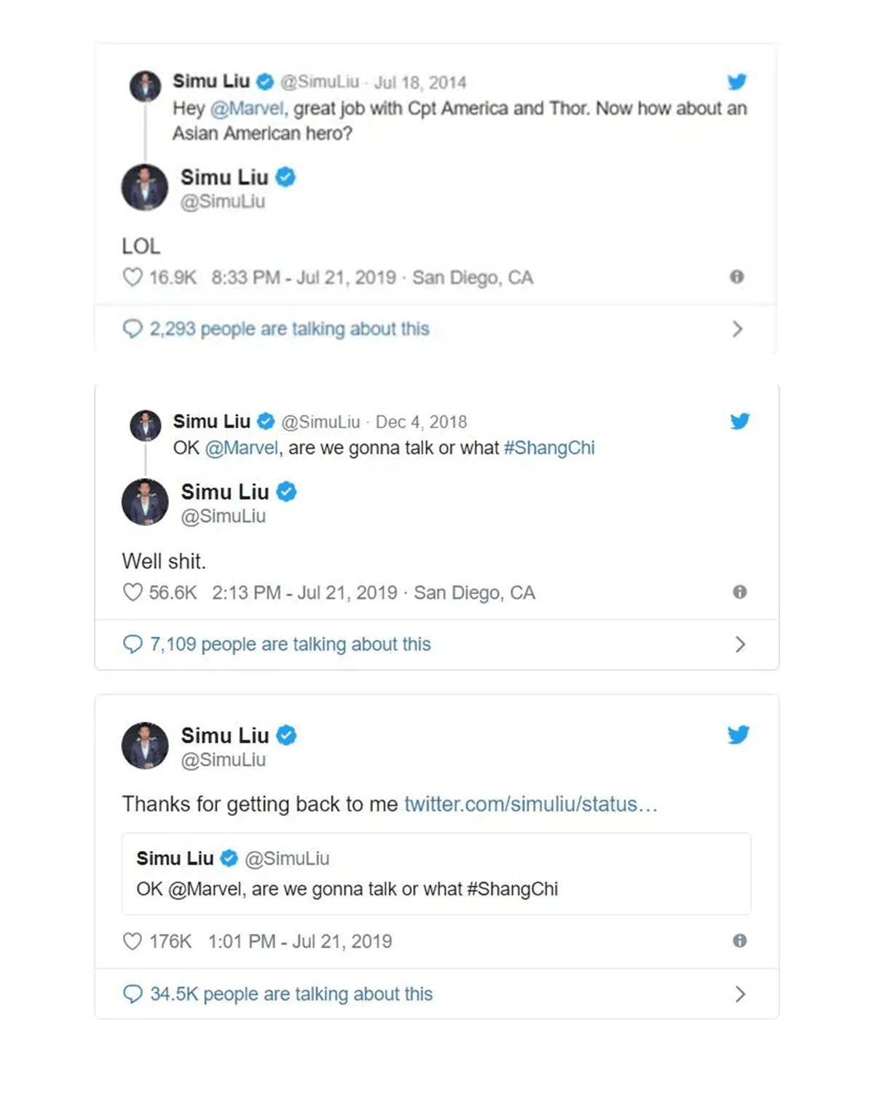Expand the 34.5K people talking chevron
The image size is (874, 1093).
(740, 994)
